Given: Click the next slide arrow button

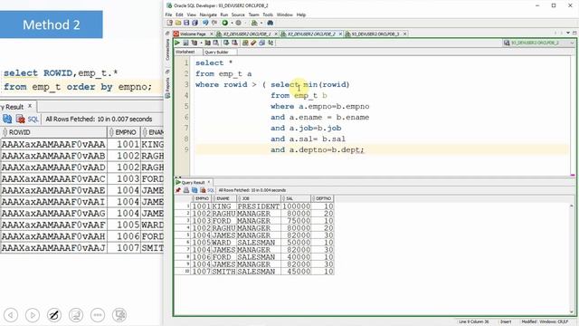Looking at the screenshot, I should pyautogui.click(x=33, y=315).
